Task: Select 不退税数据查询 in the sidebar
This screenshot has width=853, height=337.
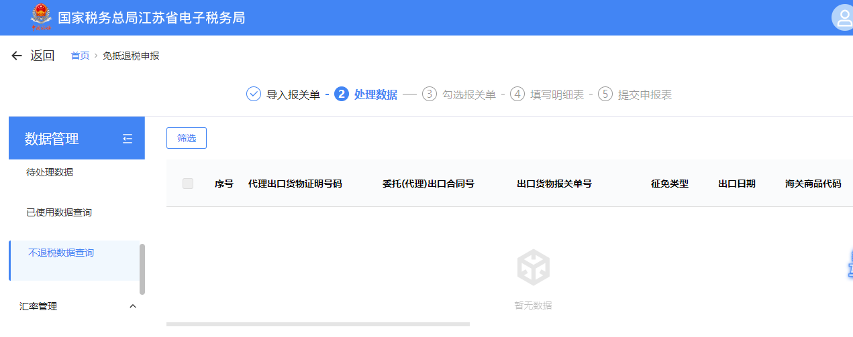Action: [x=61, y=253]
